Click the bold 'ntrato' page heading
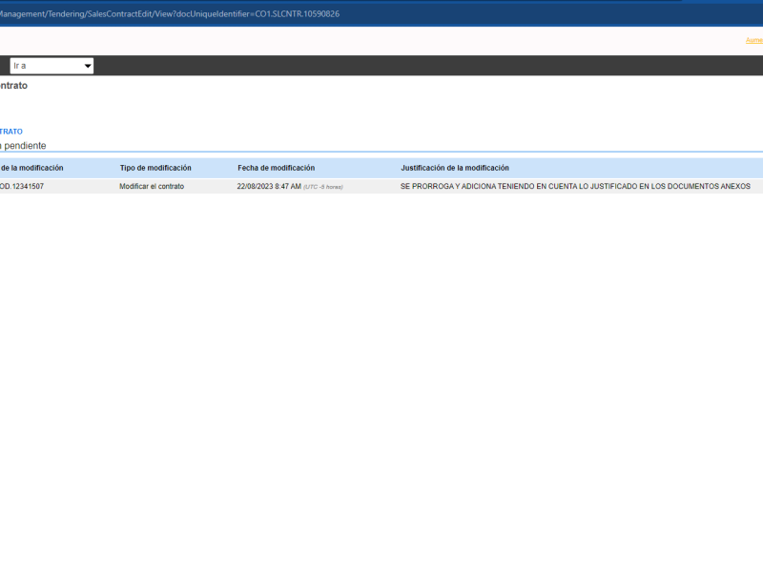 13,86
